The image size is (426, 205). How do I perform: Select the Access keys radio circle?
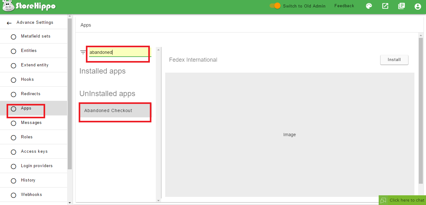click(x=13, y=152)
